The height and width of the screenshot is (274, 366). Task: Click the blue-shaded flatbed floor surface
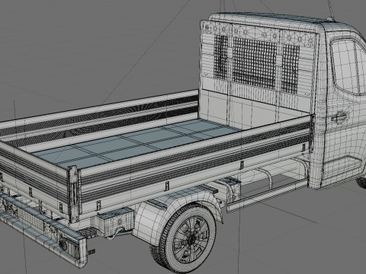click(137, 143)
